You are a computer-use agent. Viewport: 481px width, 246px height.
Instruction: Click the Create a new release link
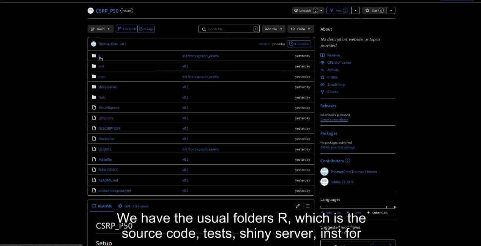point(334,119)
